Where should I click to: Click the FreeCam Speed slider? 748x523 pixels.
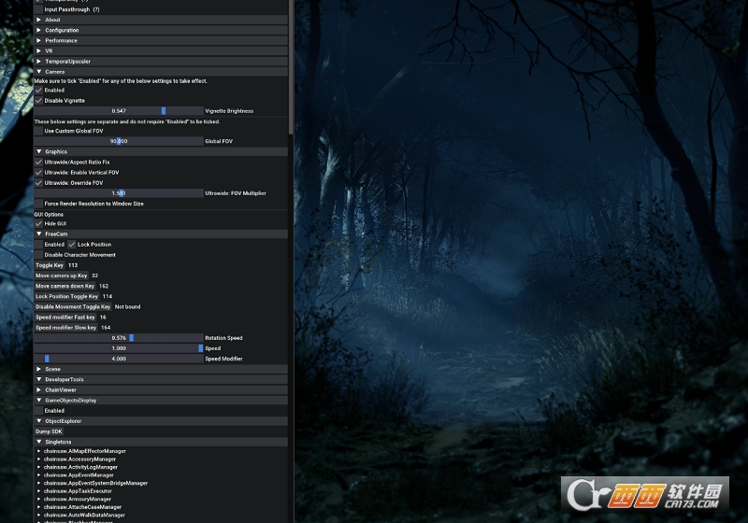[119, 348]
